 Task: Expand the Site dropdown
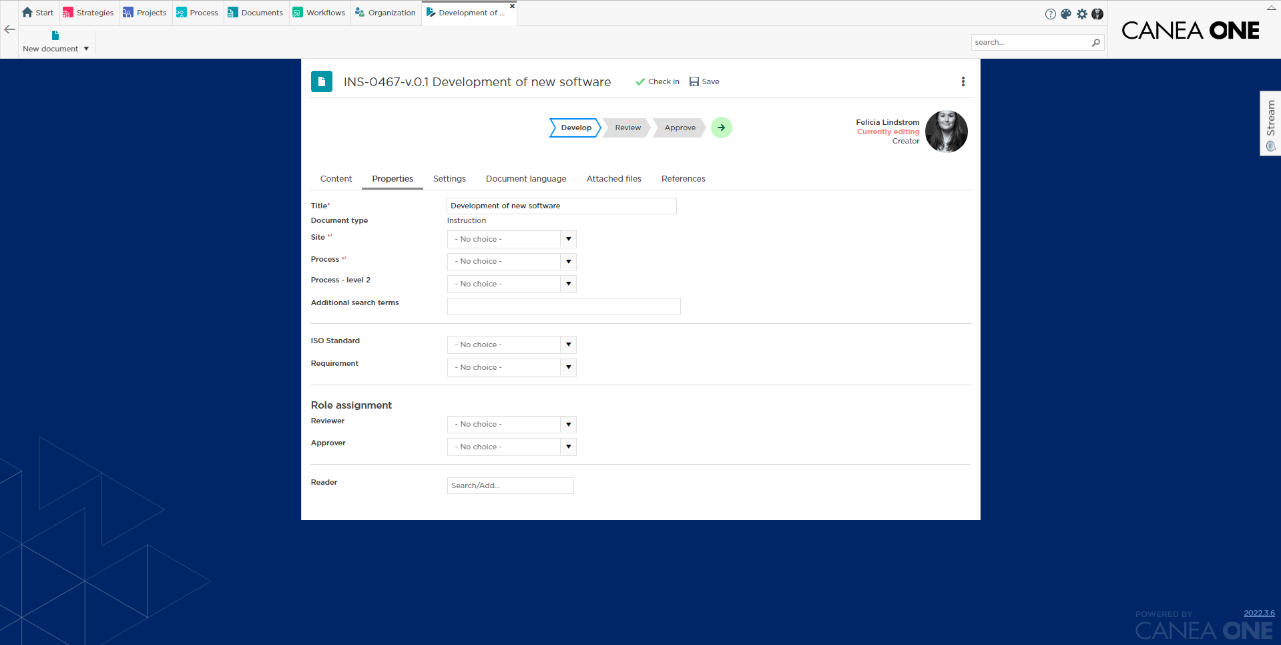(x=568, y=239)
